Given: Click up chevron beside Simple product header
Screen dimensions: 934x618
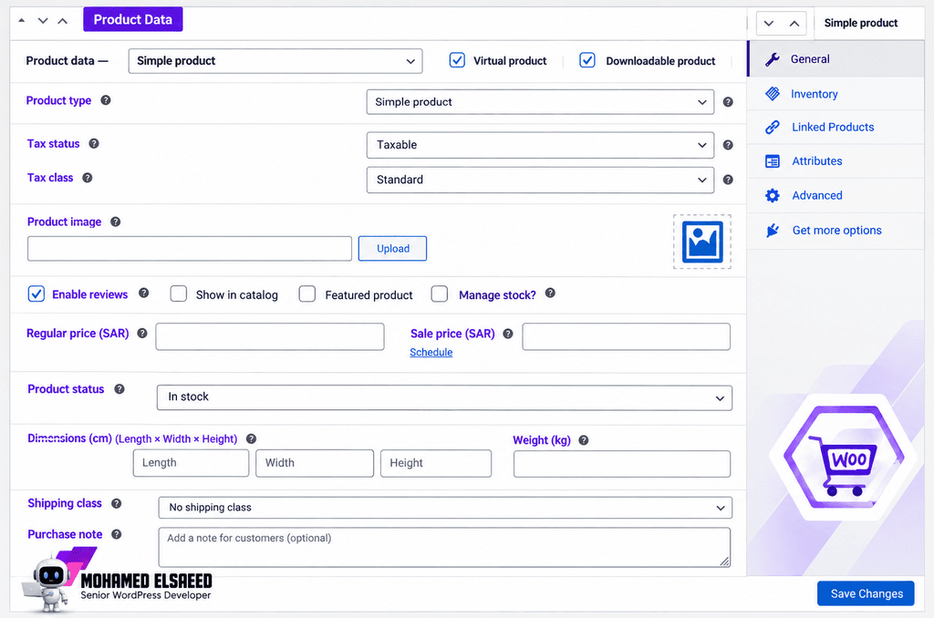Looking at the screenshot, I should [794, 23].
